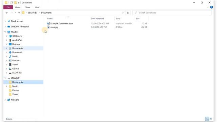This screenshot has height=122, width=217.
Task: Open Downloads folder
Action: (x=17, y=52)
